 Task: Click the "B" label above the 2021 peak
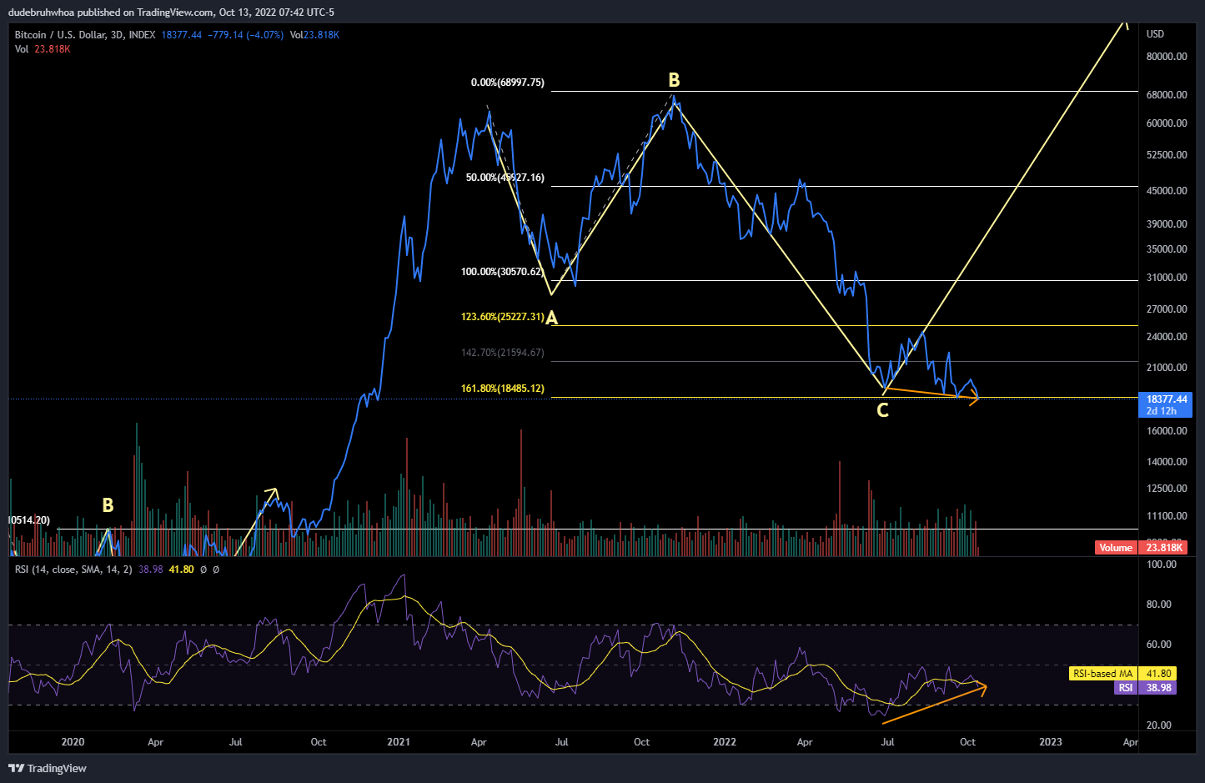tap(674, 80)
